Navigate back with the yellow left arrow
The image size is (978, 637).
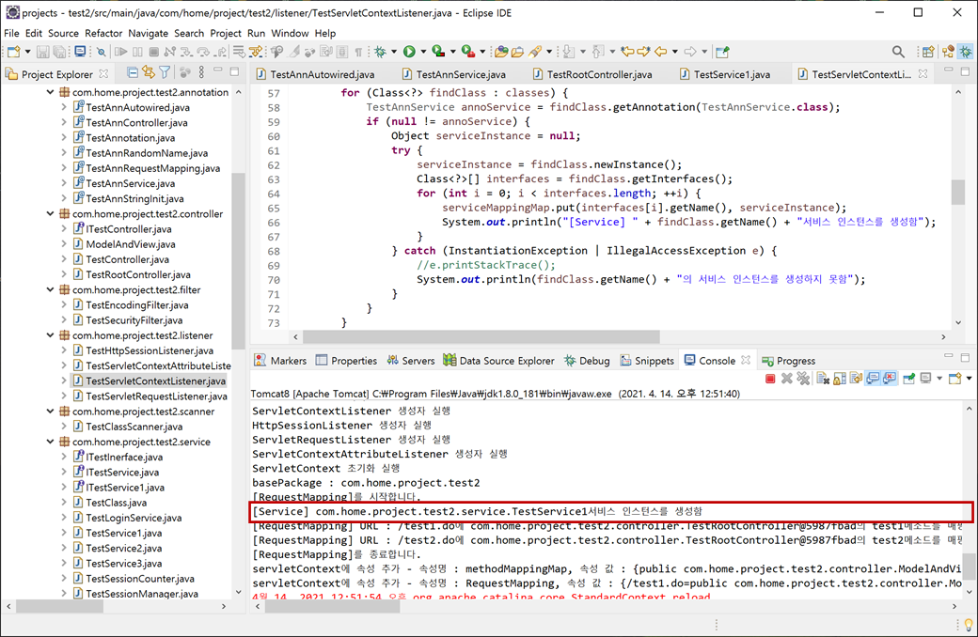click(x=660, y=52)
